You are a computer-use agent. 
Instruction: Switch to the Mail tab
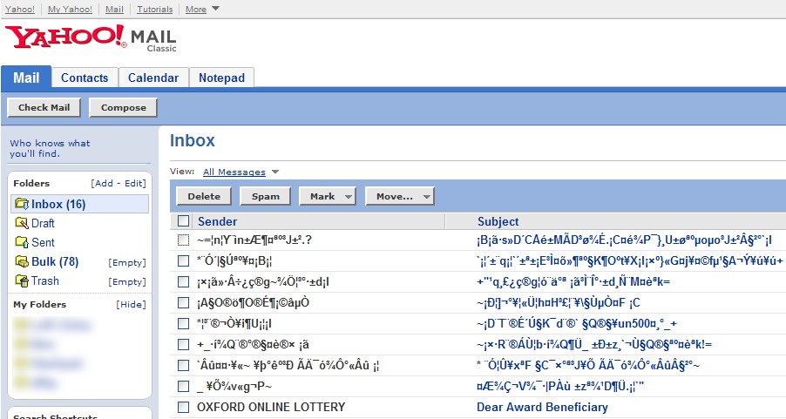tap(26, 78)
